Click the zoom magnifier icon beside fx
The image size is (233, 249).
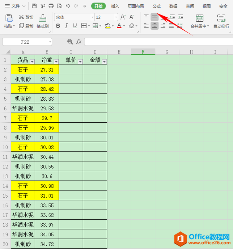[70, 42]
